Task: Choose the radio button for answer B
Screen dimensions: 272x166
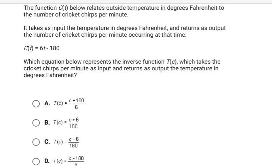Action: pos(36,123)
